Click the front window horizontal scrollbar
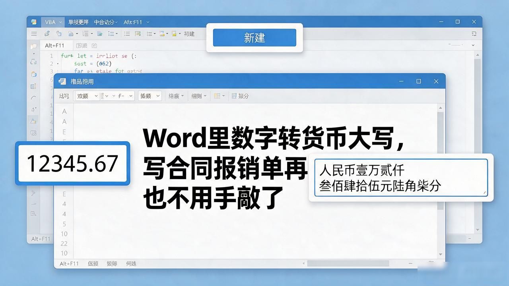 tap(348, 263)
